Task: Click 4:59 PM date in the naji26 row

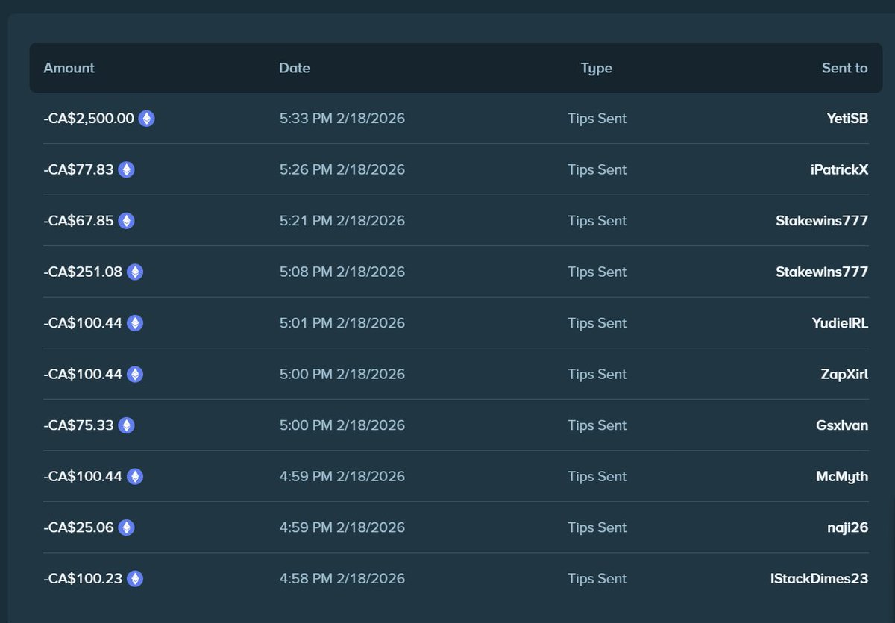Action: pyautogui.click(x=342, y=527)
